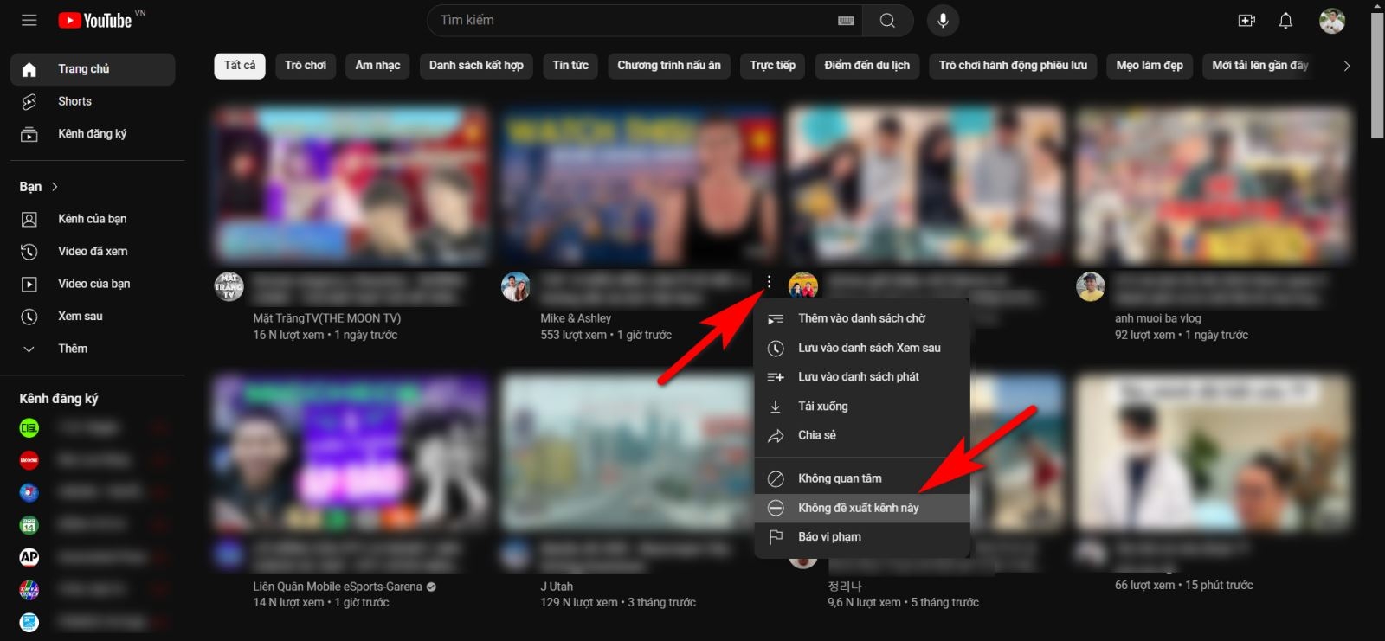Select Điểm đến du lịch chip
The height and width of the screenshot is (641, 1385).
(x=867, y=66)
